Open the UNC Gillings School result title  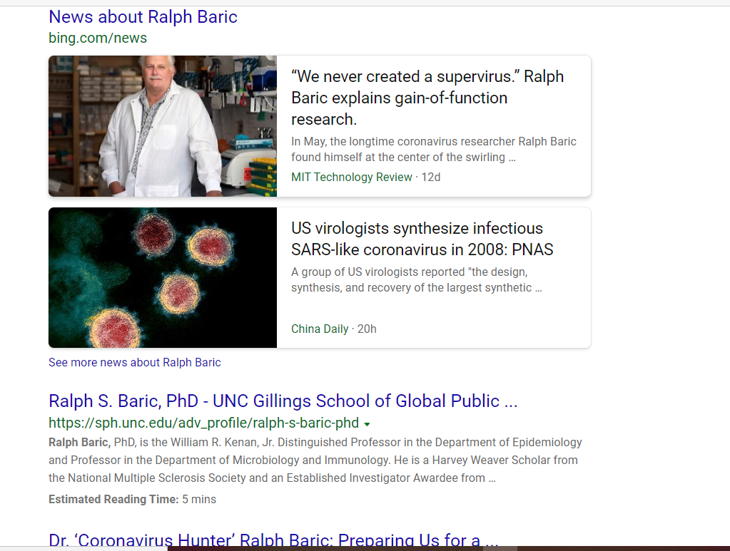(x=283, y=401)
